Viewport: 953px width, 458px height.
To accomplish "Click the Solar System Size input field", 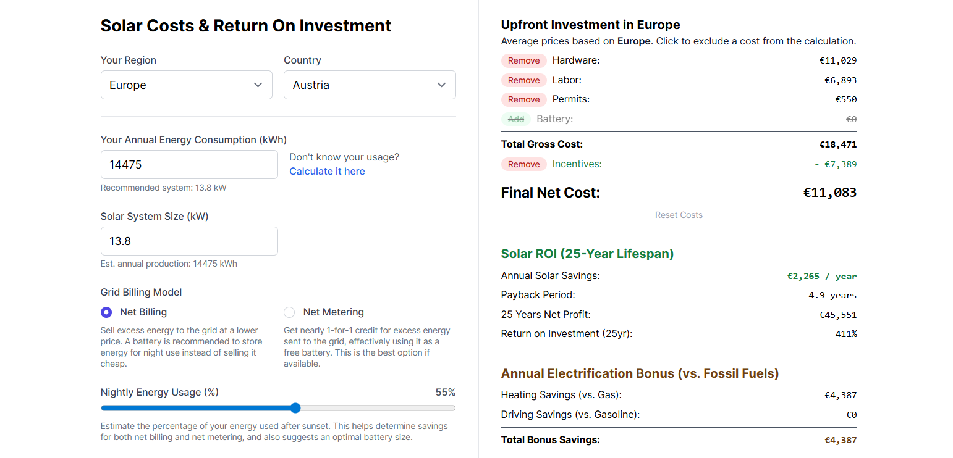I will click(x=189, y=241).
